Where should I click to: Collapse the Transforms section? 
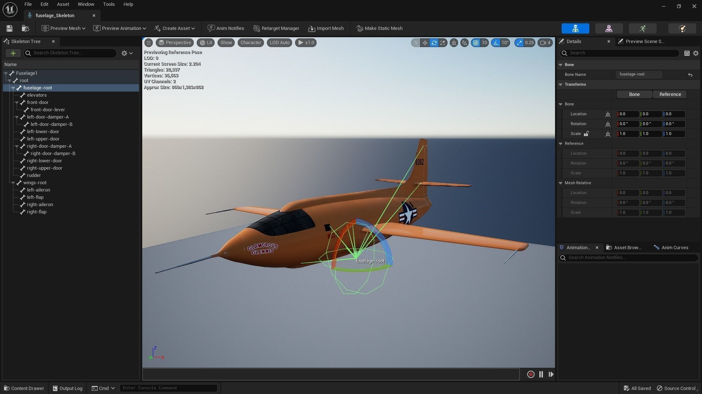click(561, 85)
